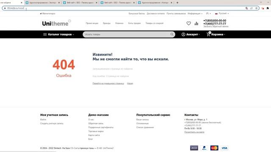Screen dimensions: 271x152
Task: Click the PayPal payment icon
Action: click(x=204, y=148)
